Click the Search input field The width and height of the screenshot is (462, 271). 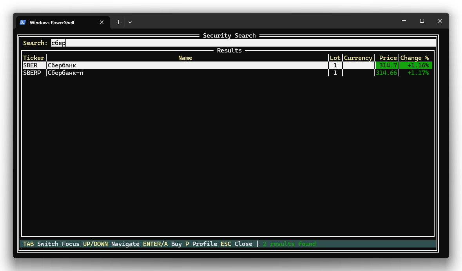(x=243, y=43)
